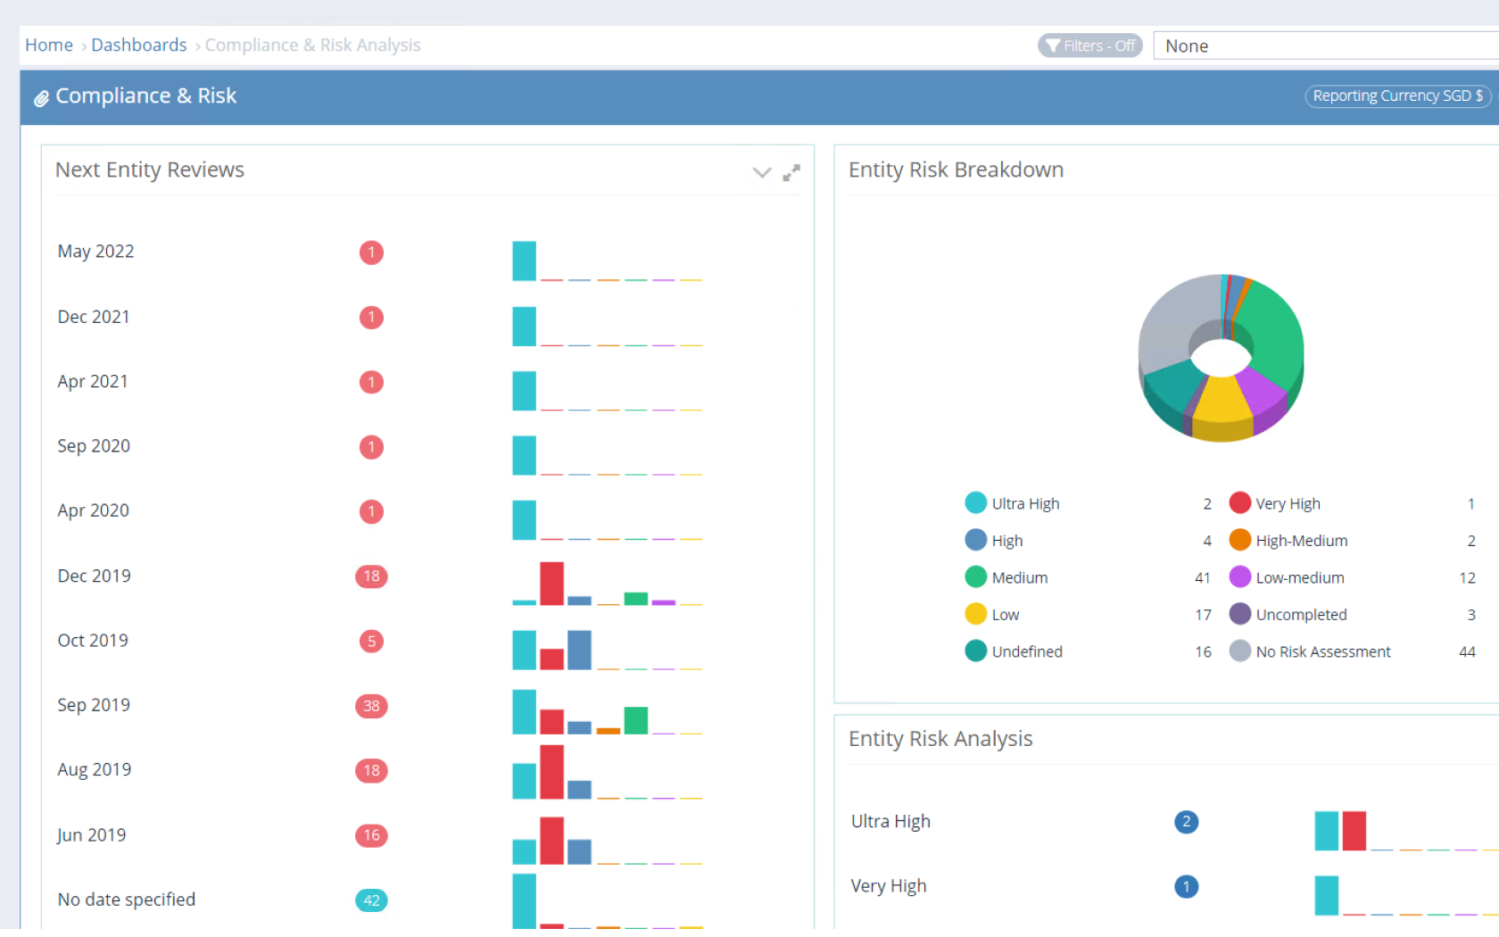Go to the Home breadcrumb link
The width and height of the screenshot is (1499, 937).
pos(49,45)
